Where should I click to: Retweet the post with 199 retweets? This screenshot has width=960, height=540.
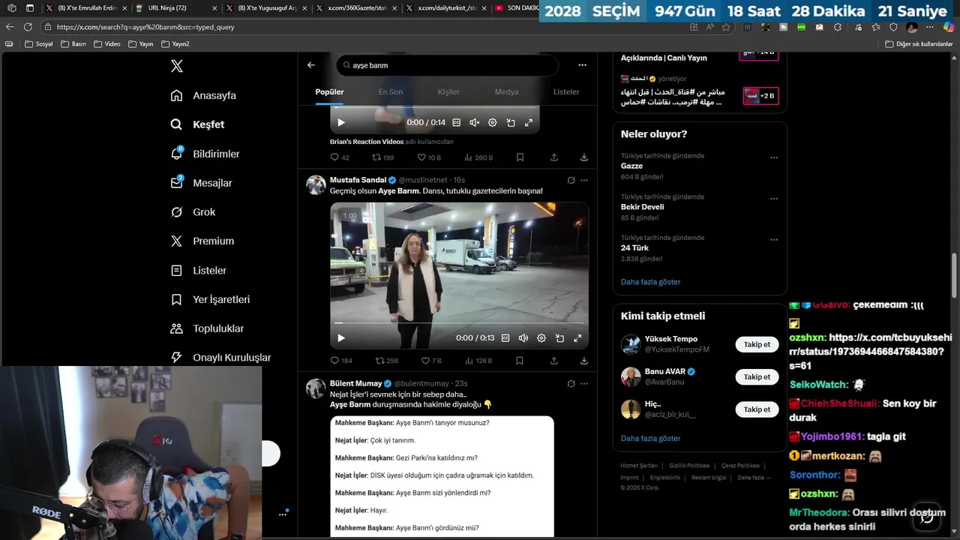pyautogui.click(x=383, y=157)
